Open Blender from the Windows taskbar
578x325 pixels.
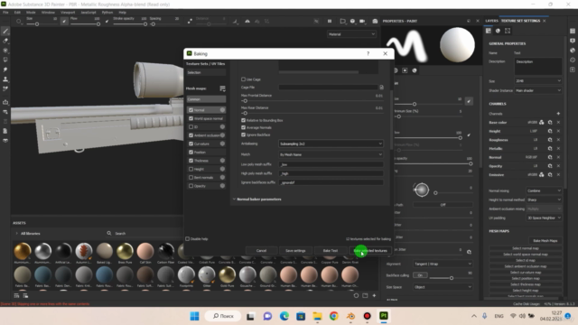350,316
